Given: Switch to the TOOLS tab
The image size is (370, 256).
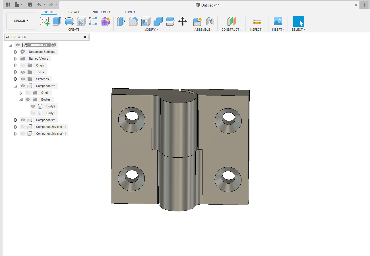Looking at the screenshot, I should pos(130,12).
